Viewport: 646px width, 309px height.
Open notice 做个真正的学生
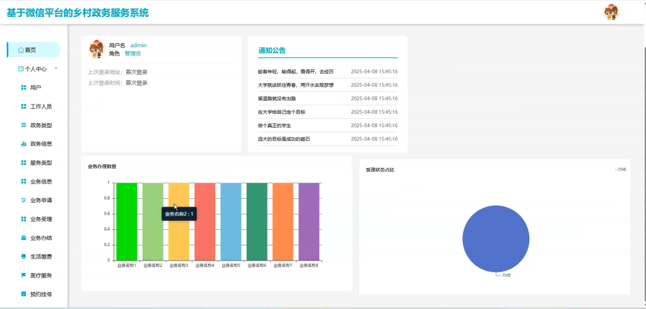tap(274, 126)
